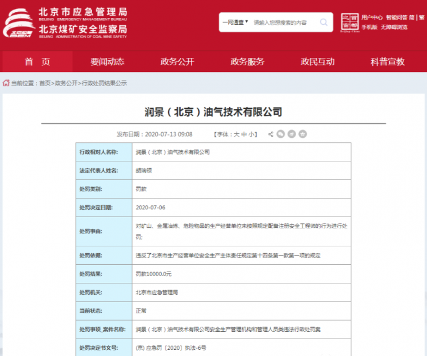Open the 政务公开 navigation tab

coord(177,62)
